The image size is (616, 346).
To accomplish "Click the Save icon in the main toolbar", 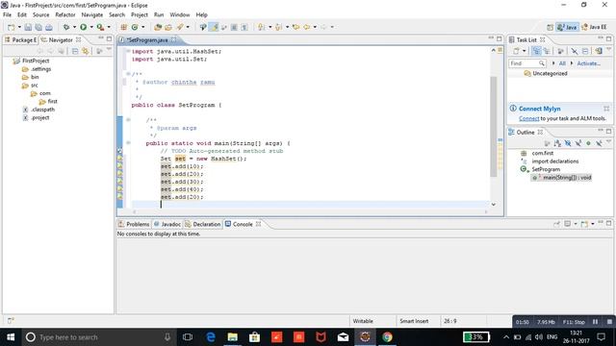I will click(x=28, y=27).
